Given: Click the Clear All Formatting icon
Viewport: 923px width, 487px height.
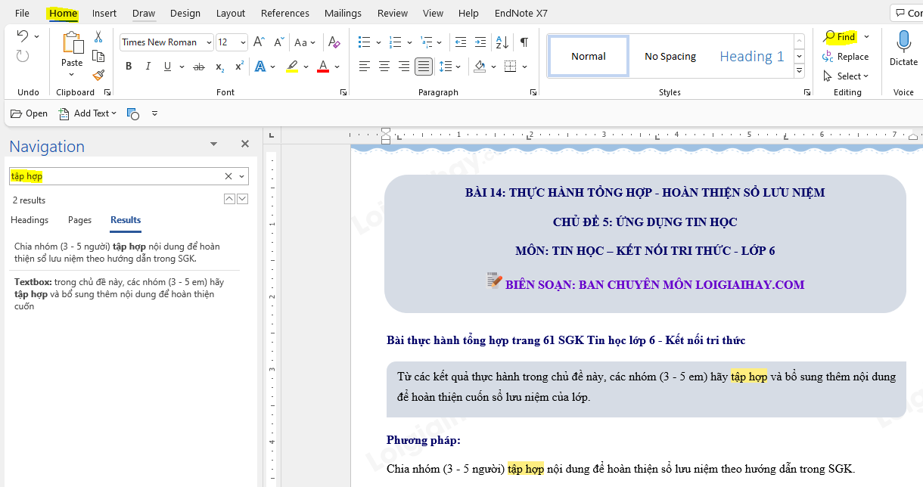Looking at the screenshot, I should click(334, 42).
